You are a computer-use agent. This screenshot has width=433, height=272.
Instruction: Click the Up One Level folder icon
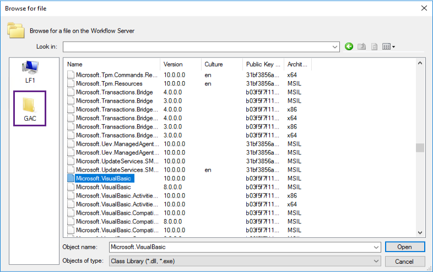pyautogui.click(x=361, y=47)
